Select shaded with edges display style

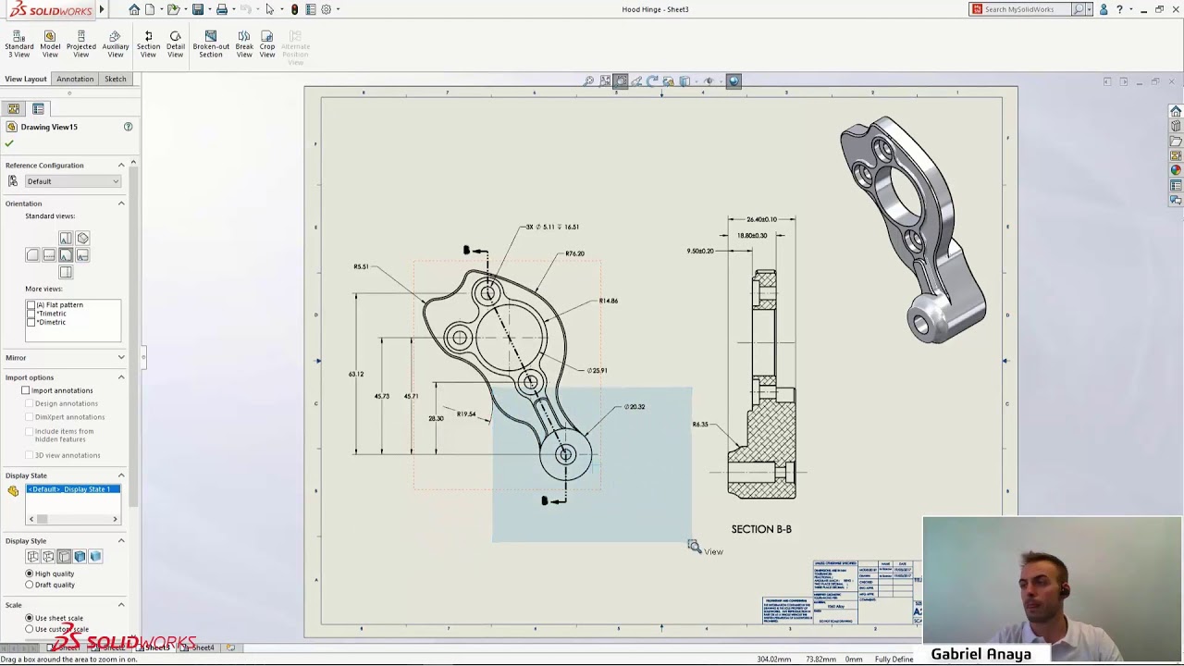tap(80, 556)
